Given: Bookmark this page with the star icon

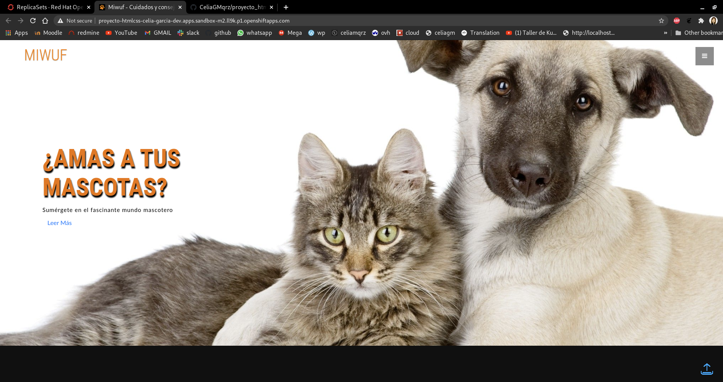Looking at the screenshot, I should coord(661,21).
